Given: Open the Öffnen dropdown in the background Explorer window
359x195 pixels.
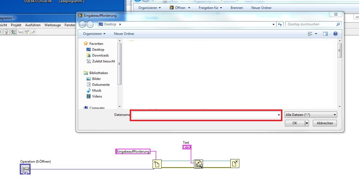Looking at the screenshot, I should [x=180, y=8].
